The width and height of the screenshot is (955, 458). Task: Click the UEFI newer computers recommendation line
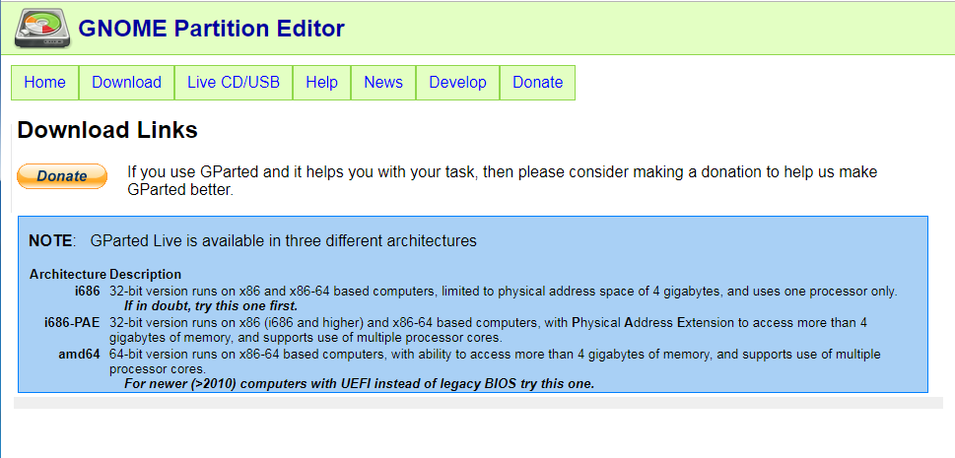[360, 384]
